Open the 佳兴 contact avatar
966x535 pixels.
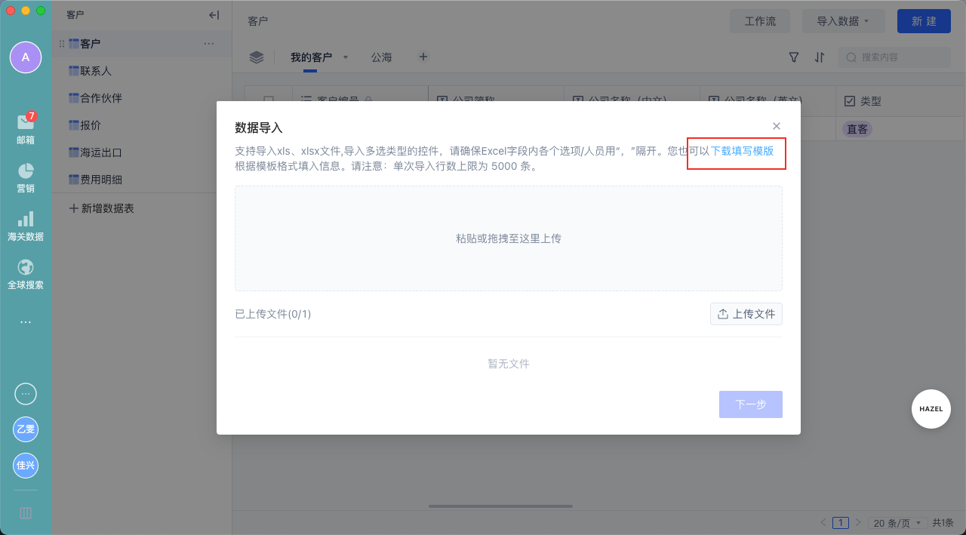(26, 465)
